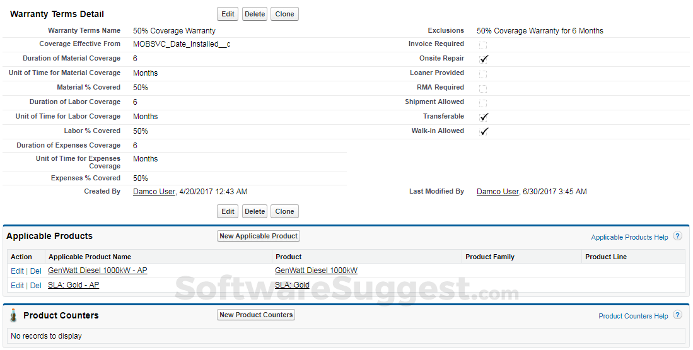Click Unit of Time for Labor Coverage 'Months'
Screen dimensions: 693x350
pos(146,116)
